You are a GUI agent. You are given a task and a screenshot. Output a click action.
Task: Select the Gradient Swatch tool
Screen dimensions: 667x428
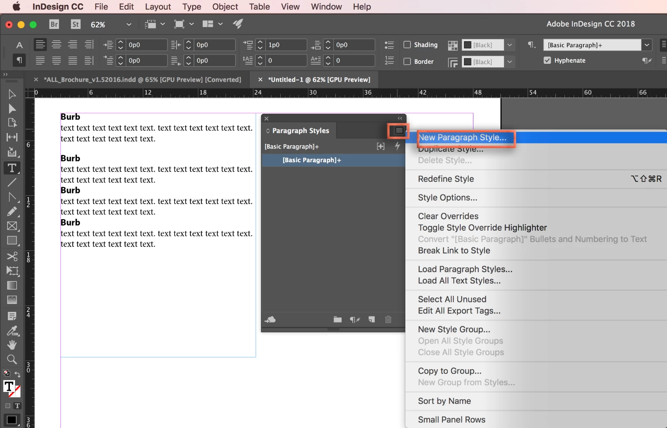pos(12,285)
